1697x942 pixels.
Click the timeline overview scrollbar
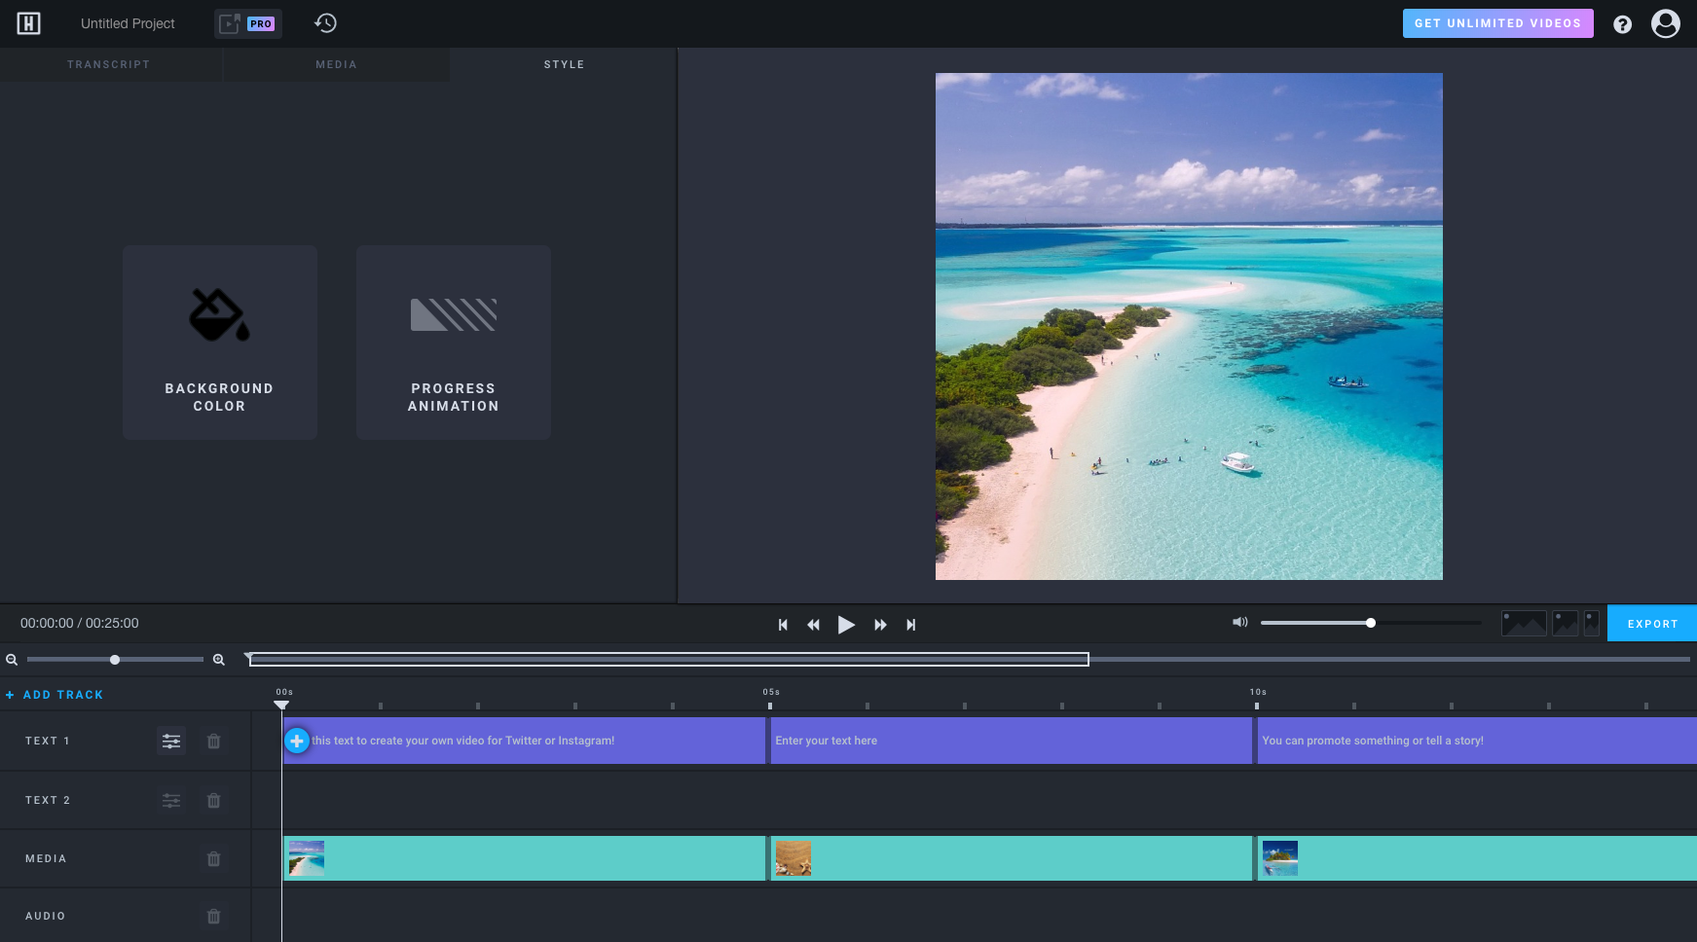(669, 660)
